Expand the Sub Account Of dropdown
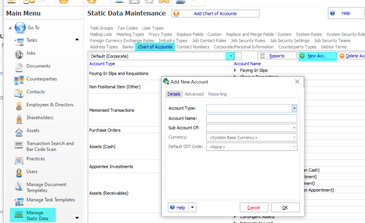The height and width of the screenshot is (223, 365). [x=294, y=128]
